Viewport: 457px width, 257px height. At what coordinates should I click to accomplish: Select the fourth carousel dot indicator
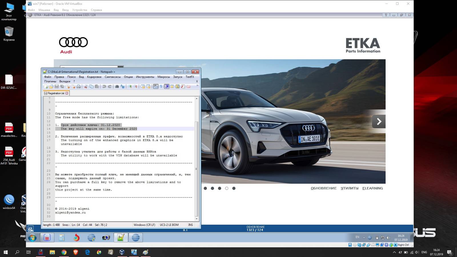(x=227, y=188)
